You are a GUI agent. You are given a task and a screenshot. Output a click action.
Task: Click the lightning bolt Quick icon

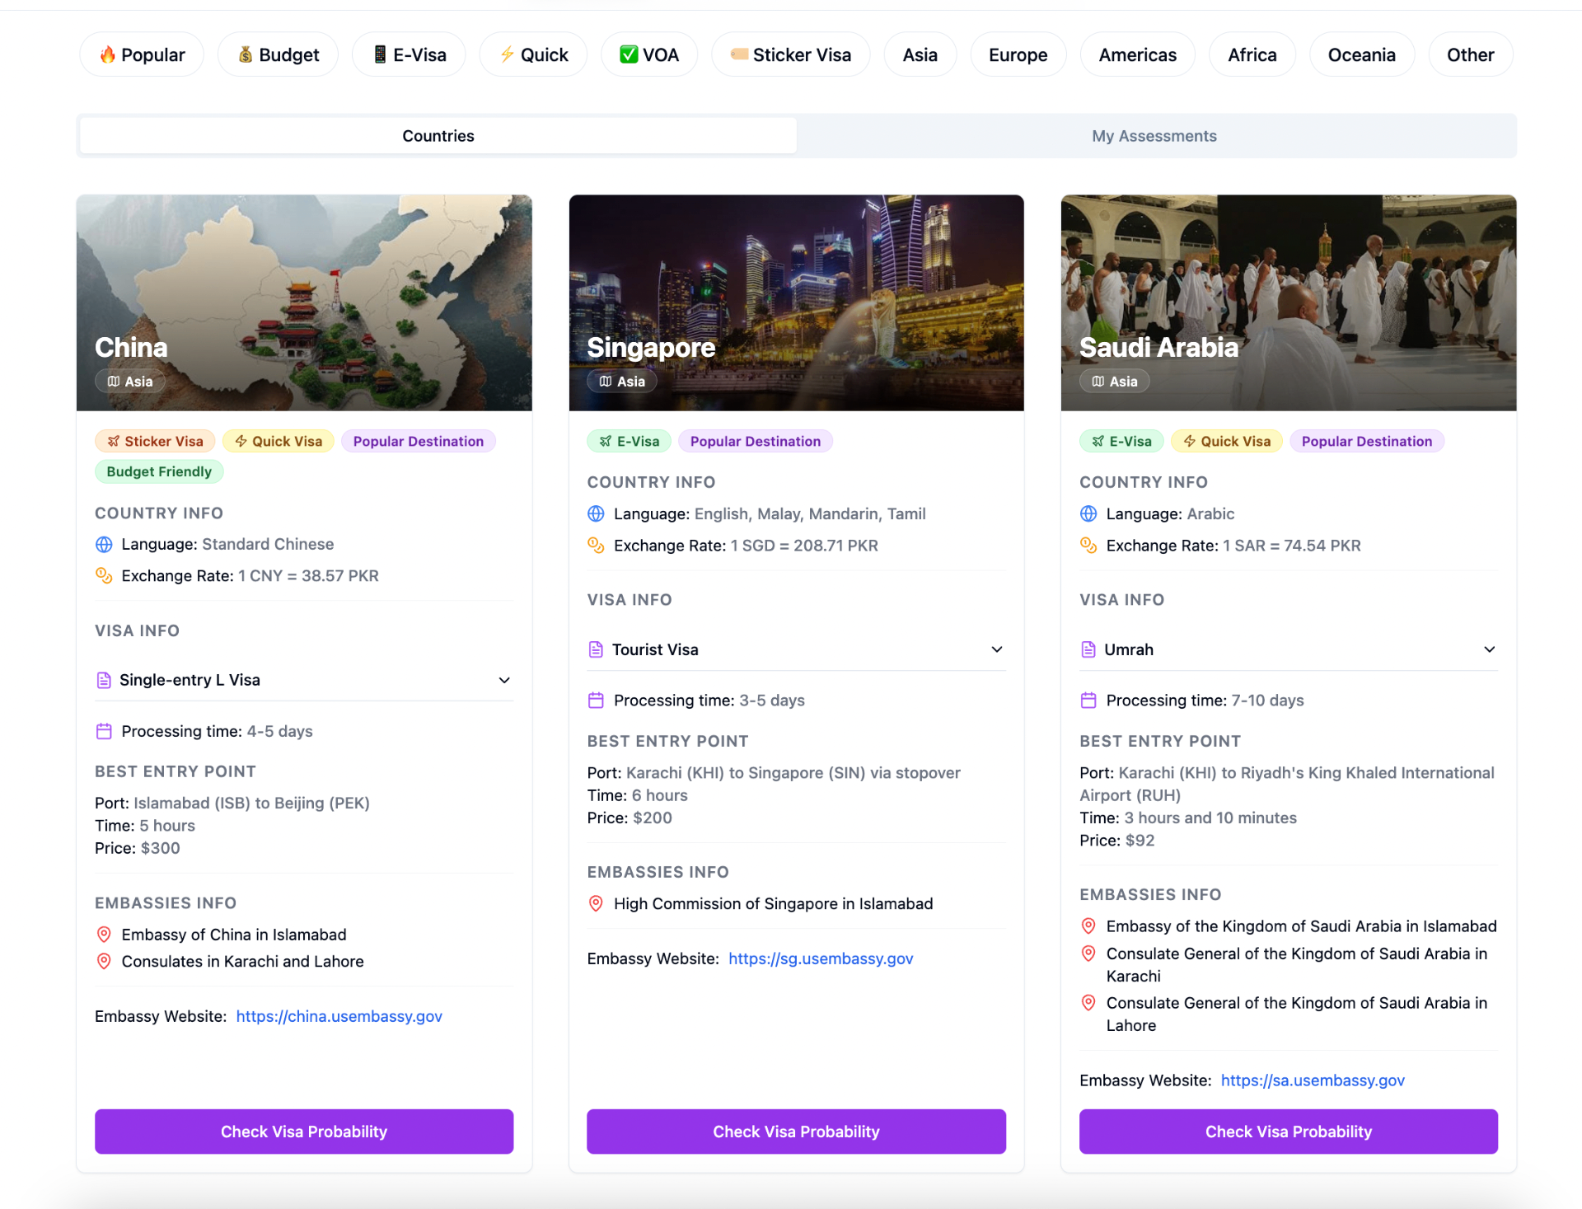[x=507, y=54]
